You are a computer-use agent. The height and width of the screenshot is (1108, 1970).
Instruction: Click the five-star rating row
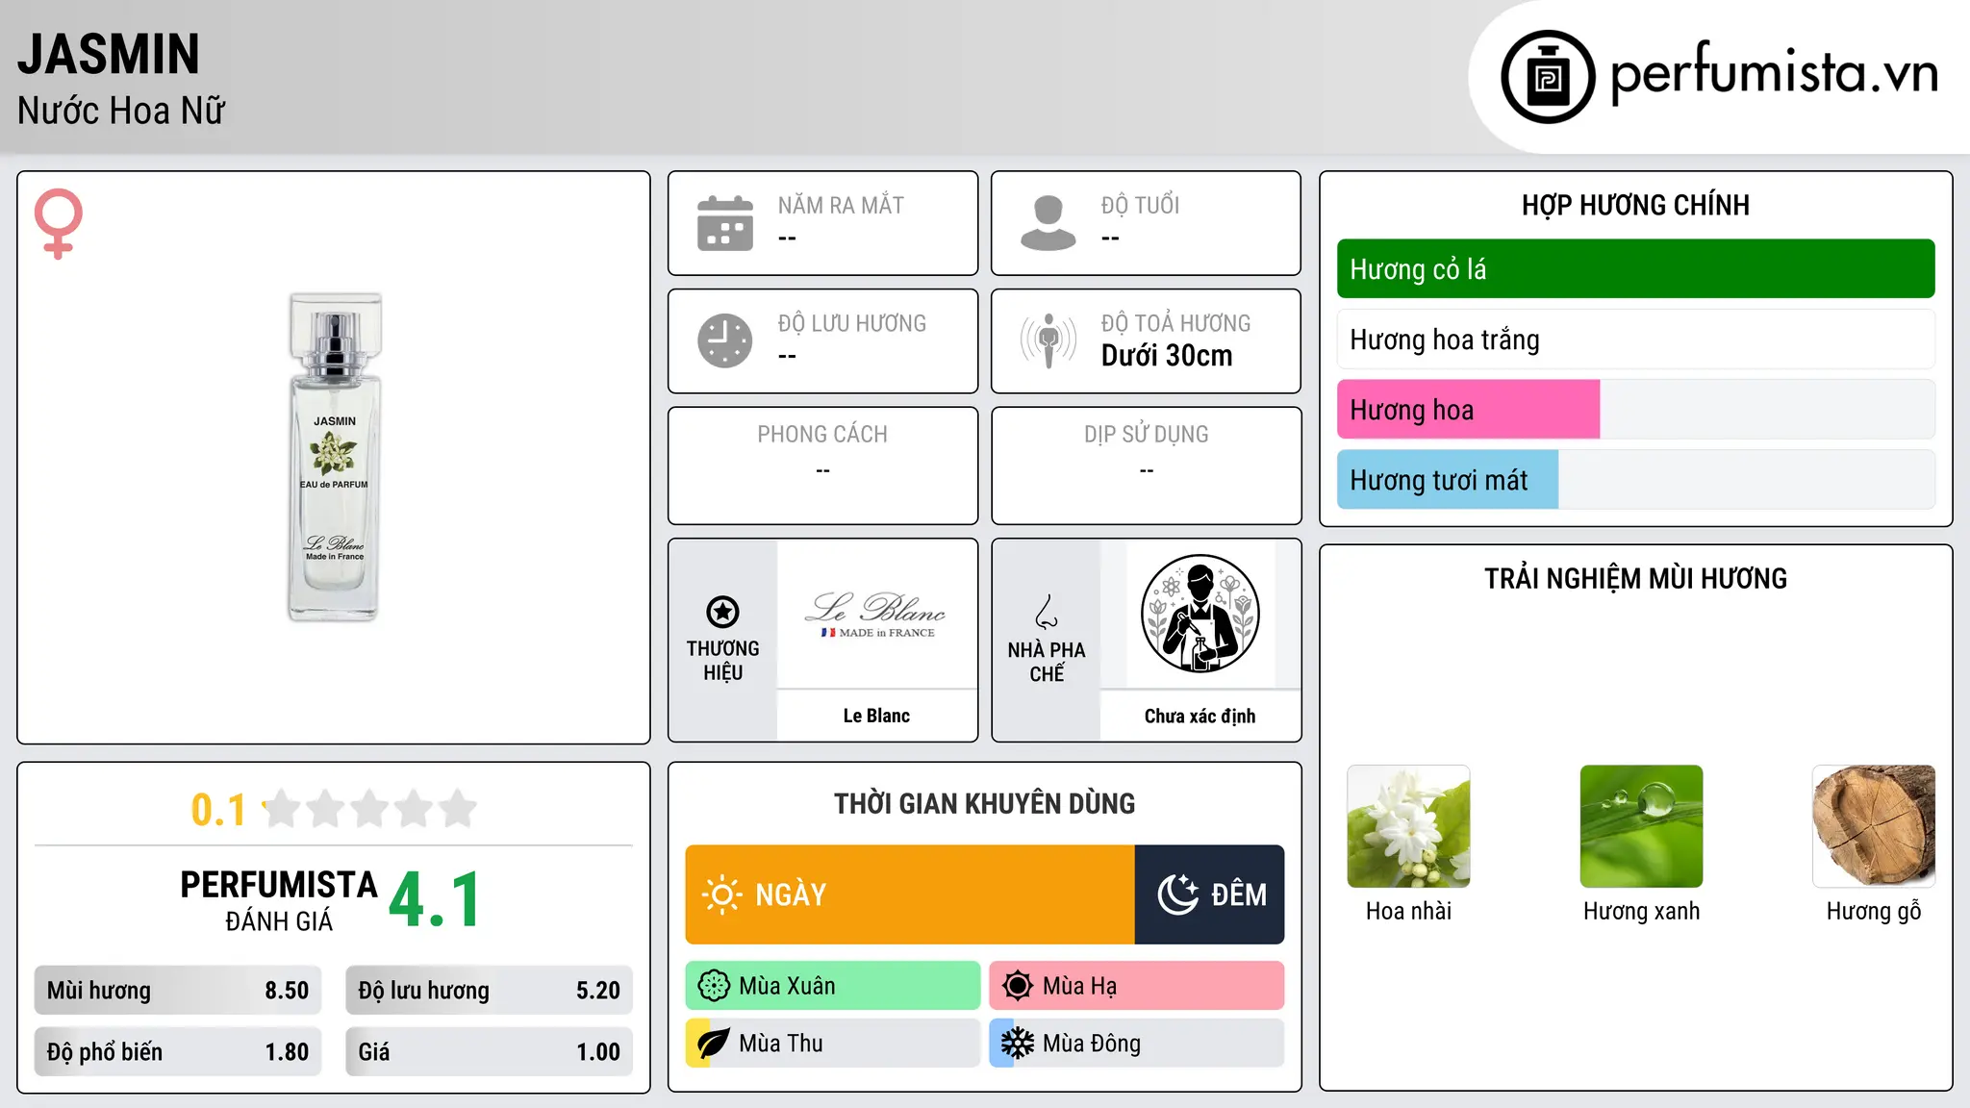pos(370,809)
